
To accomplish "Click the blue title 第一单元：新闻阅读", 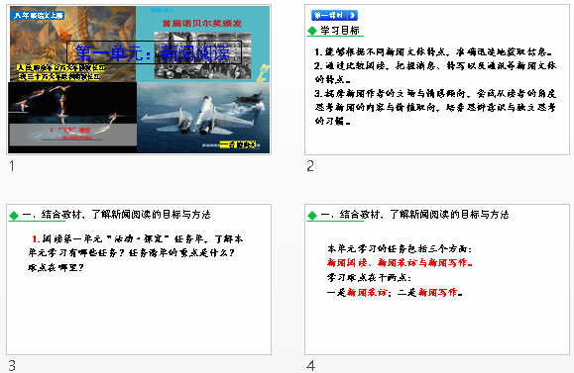I will point(153,53).
